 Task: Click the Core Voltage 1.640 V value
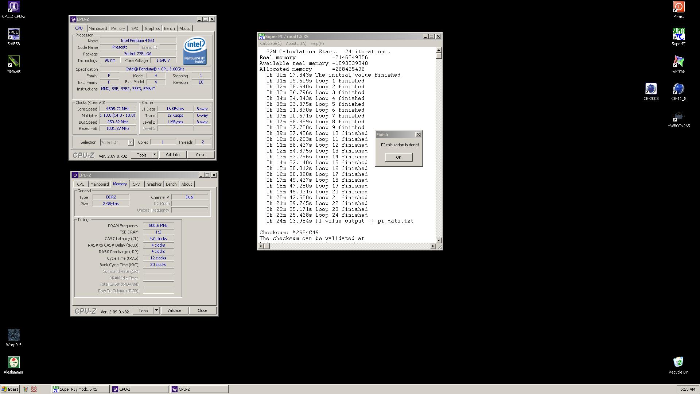[x=163, y=60]
